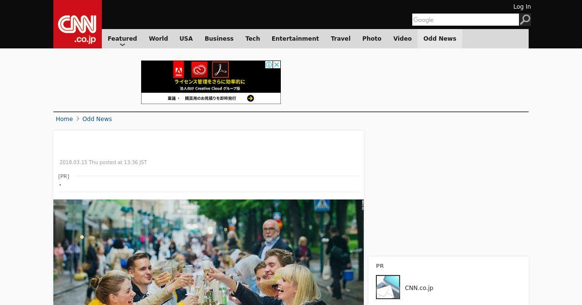Focus the Google search field
Screen dimensions: 582x305
point(466,19)
